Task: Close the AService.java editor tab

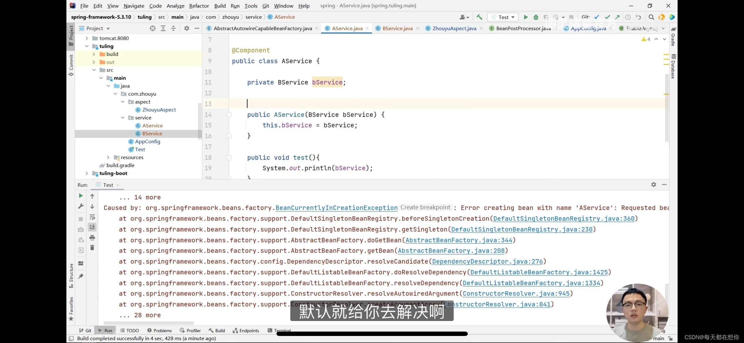Action: point(367,28)
